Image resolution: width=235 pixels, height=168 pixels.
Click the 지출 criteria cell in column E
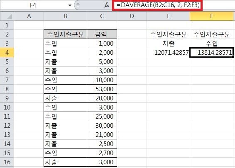168,44
